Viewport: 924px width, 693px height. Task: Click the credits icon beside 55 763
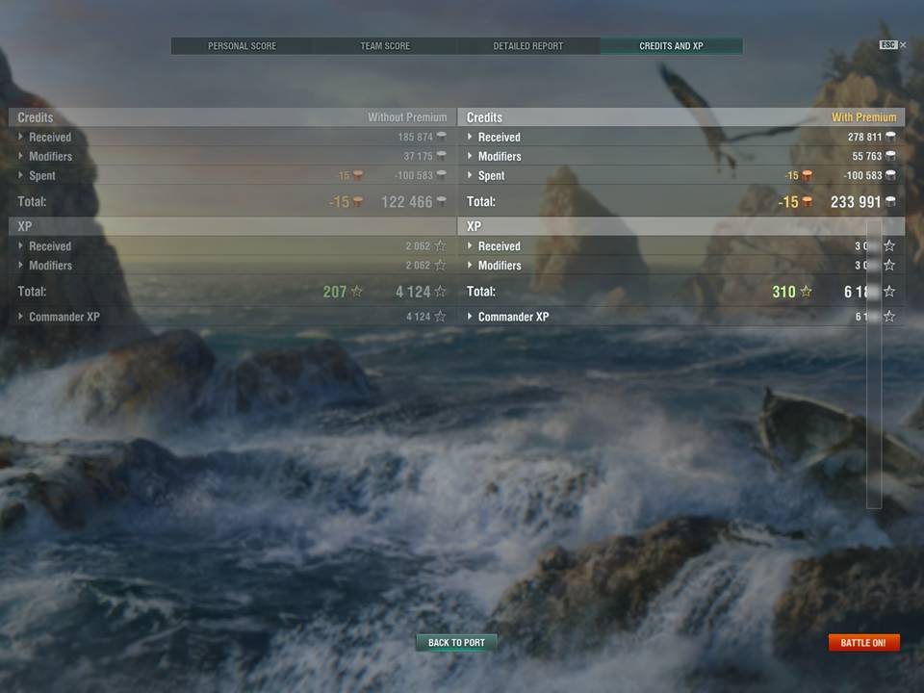pos(890,156)
